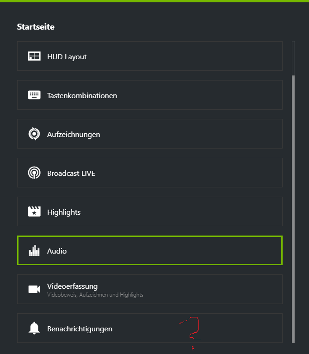
Task: Open the Broadcast LIVE settings
Action: point(150,173)
